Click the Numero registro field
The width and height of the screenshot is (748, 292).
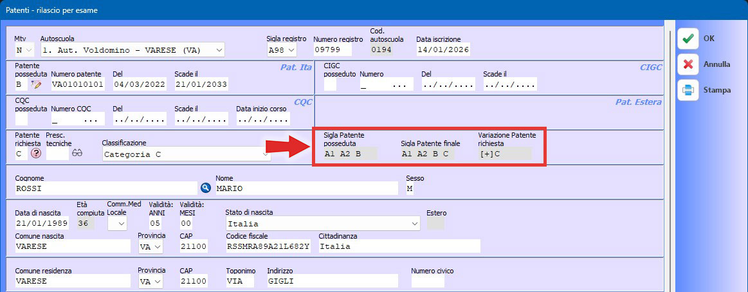[x=333, y=50]
